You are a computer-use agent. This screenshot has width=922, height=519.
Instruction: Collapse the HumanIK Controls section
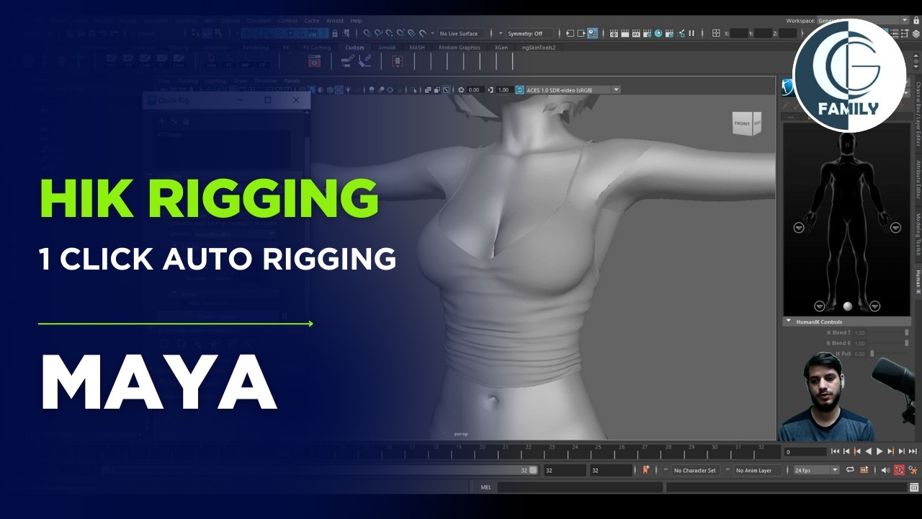pyautogui.click(x=789, y=321)
